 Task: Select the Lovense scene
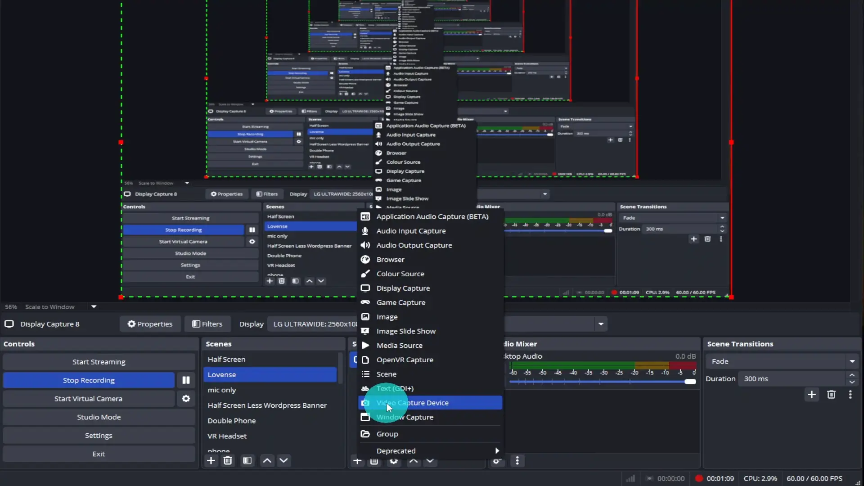(270, 375)
